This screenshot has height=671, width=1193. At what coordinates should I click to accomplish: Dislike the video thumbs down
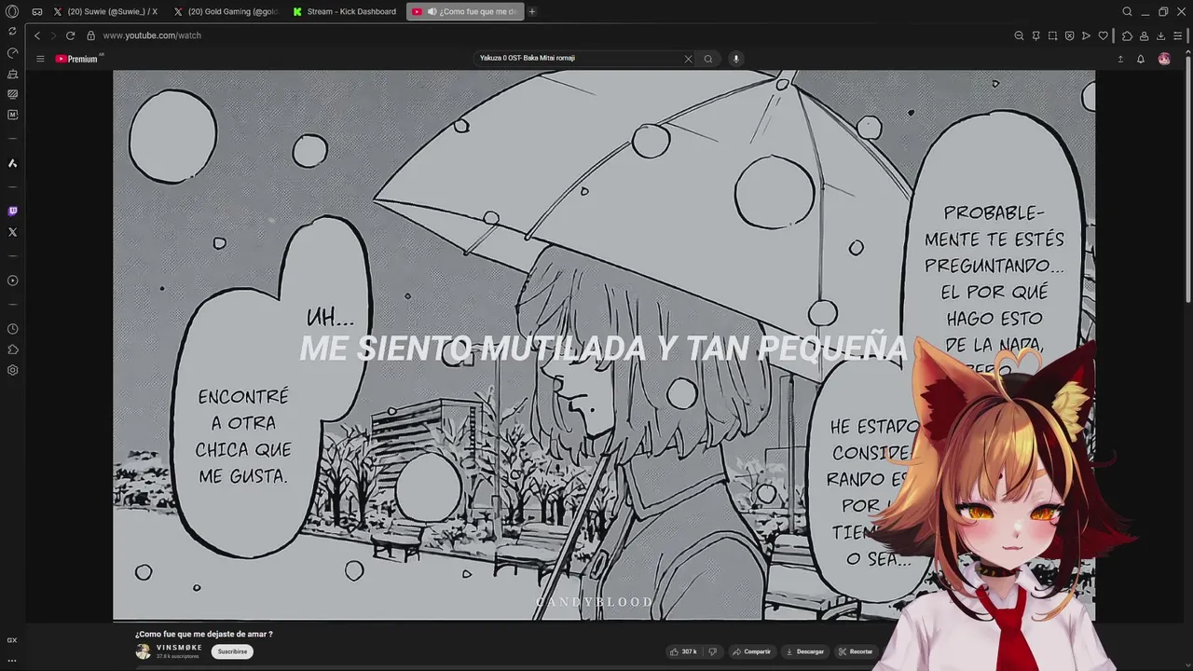point(712,651)
